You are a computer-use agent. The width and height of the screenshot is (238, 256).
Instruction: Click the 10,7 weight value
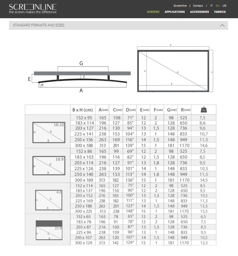click(204, 134)
